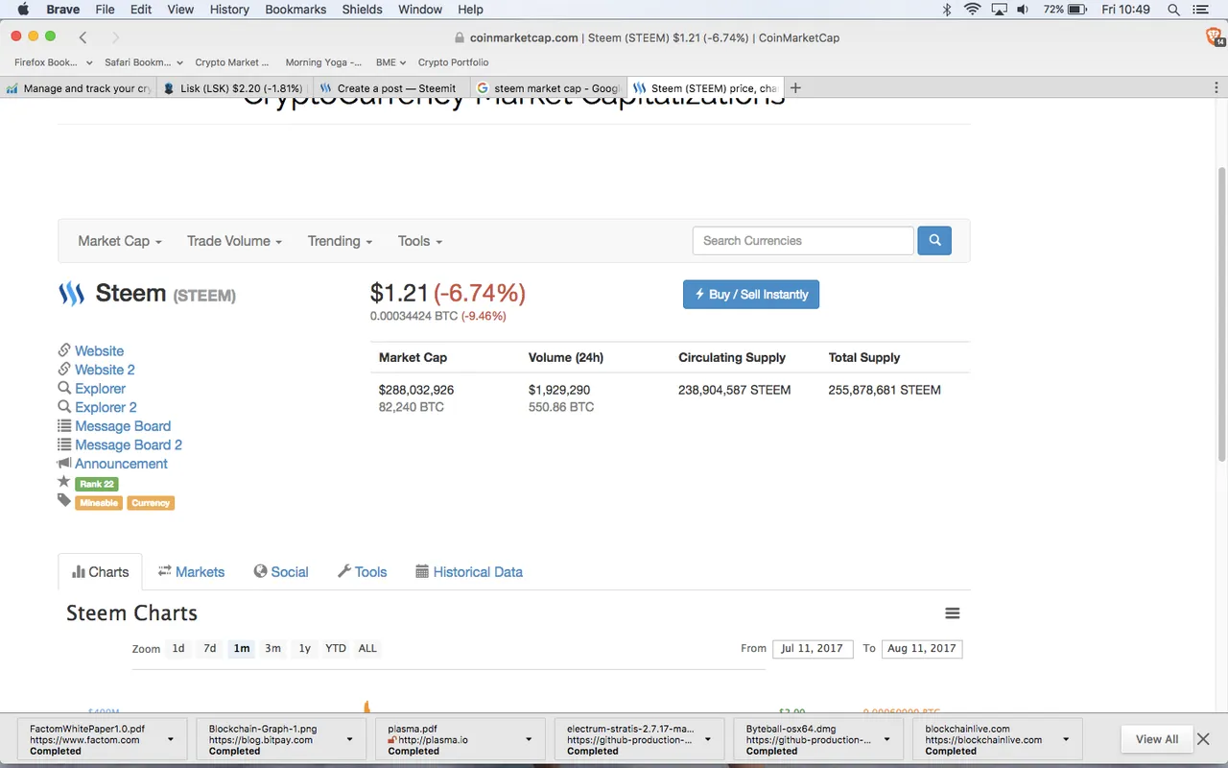
Task: Click the Steem logo beside the coin name
Action: point(72,294)
